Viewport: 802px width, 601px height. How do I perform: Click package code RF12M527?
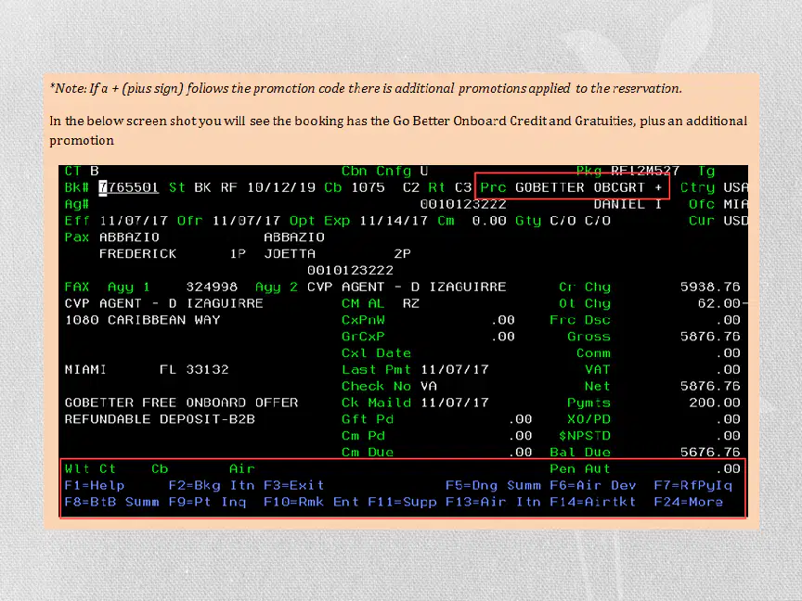tap(645, 171)
